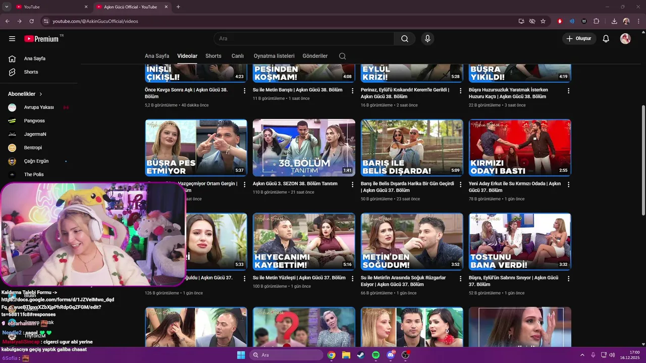Open options for 'Su ile Metin Barıştı' video
This screenshot has height=363, width=646.
(352, 91)
